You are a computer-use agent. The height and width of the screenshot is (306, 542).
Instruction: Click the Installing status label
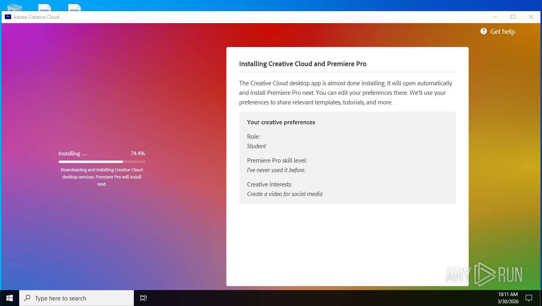tap(69, 153)
